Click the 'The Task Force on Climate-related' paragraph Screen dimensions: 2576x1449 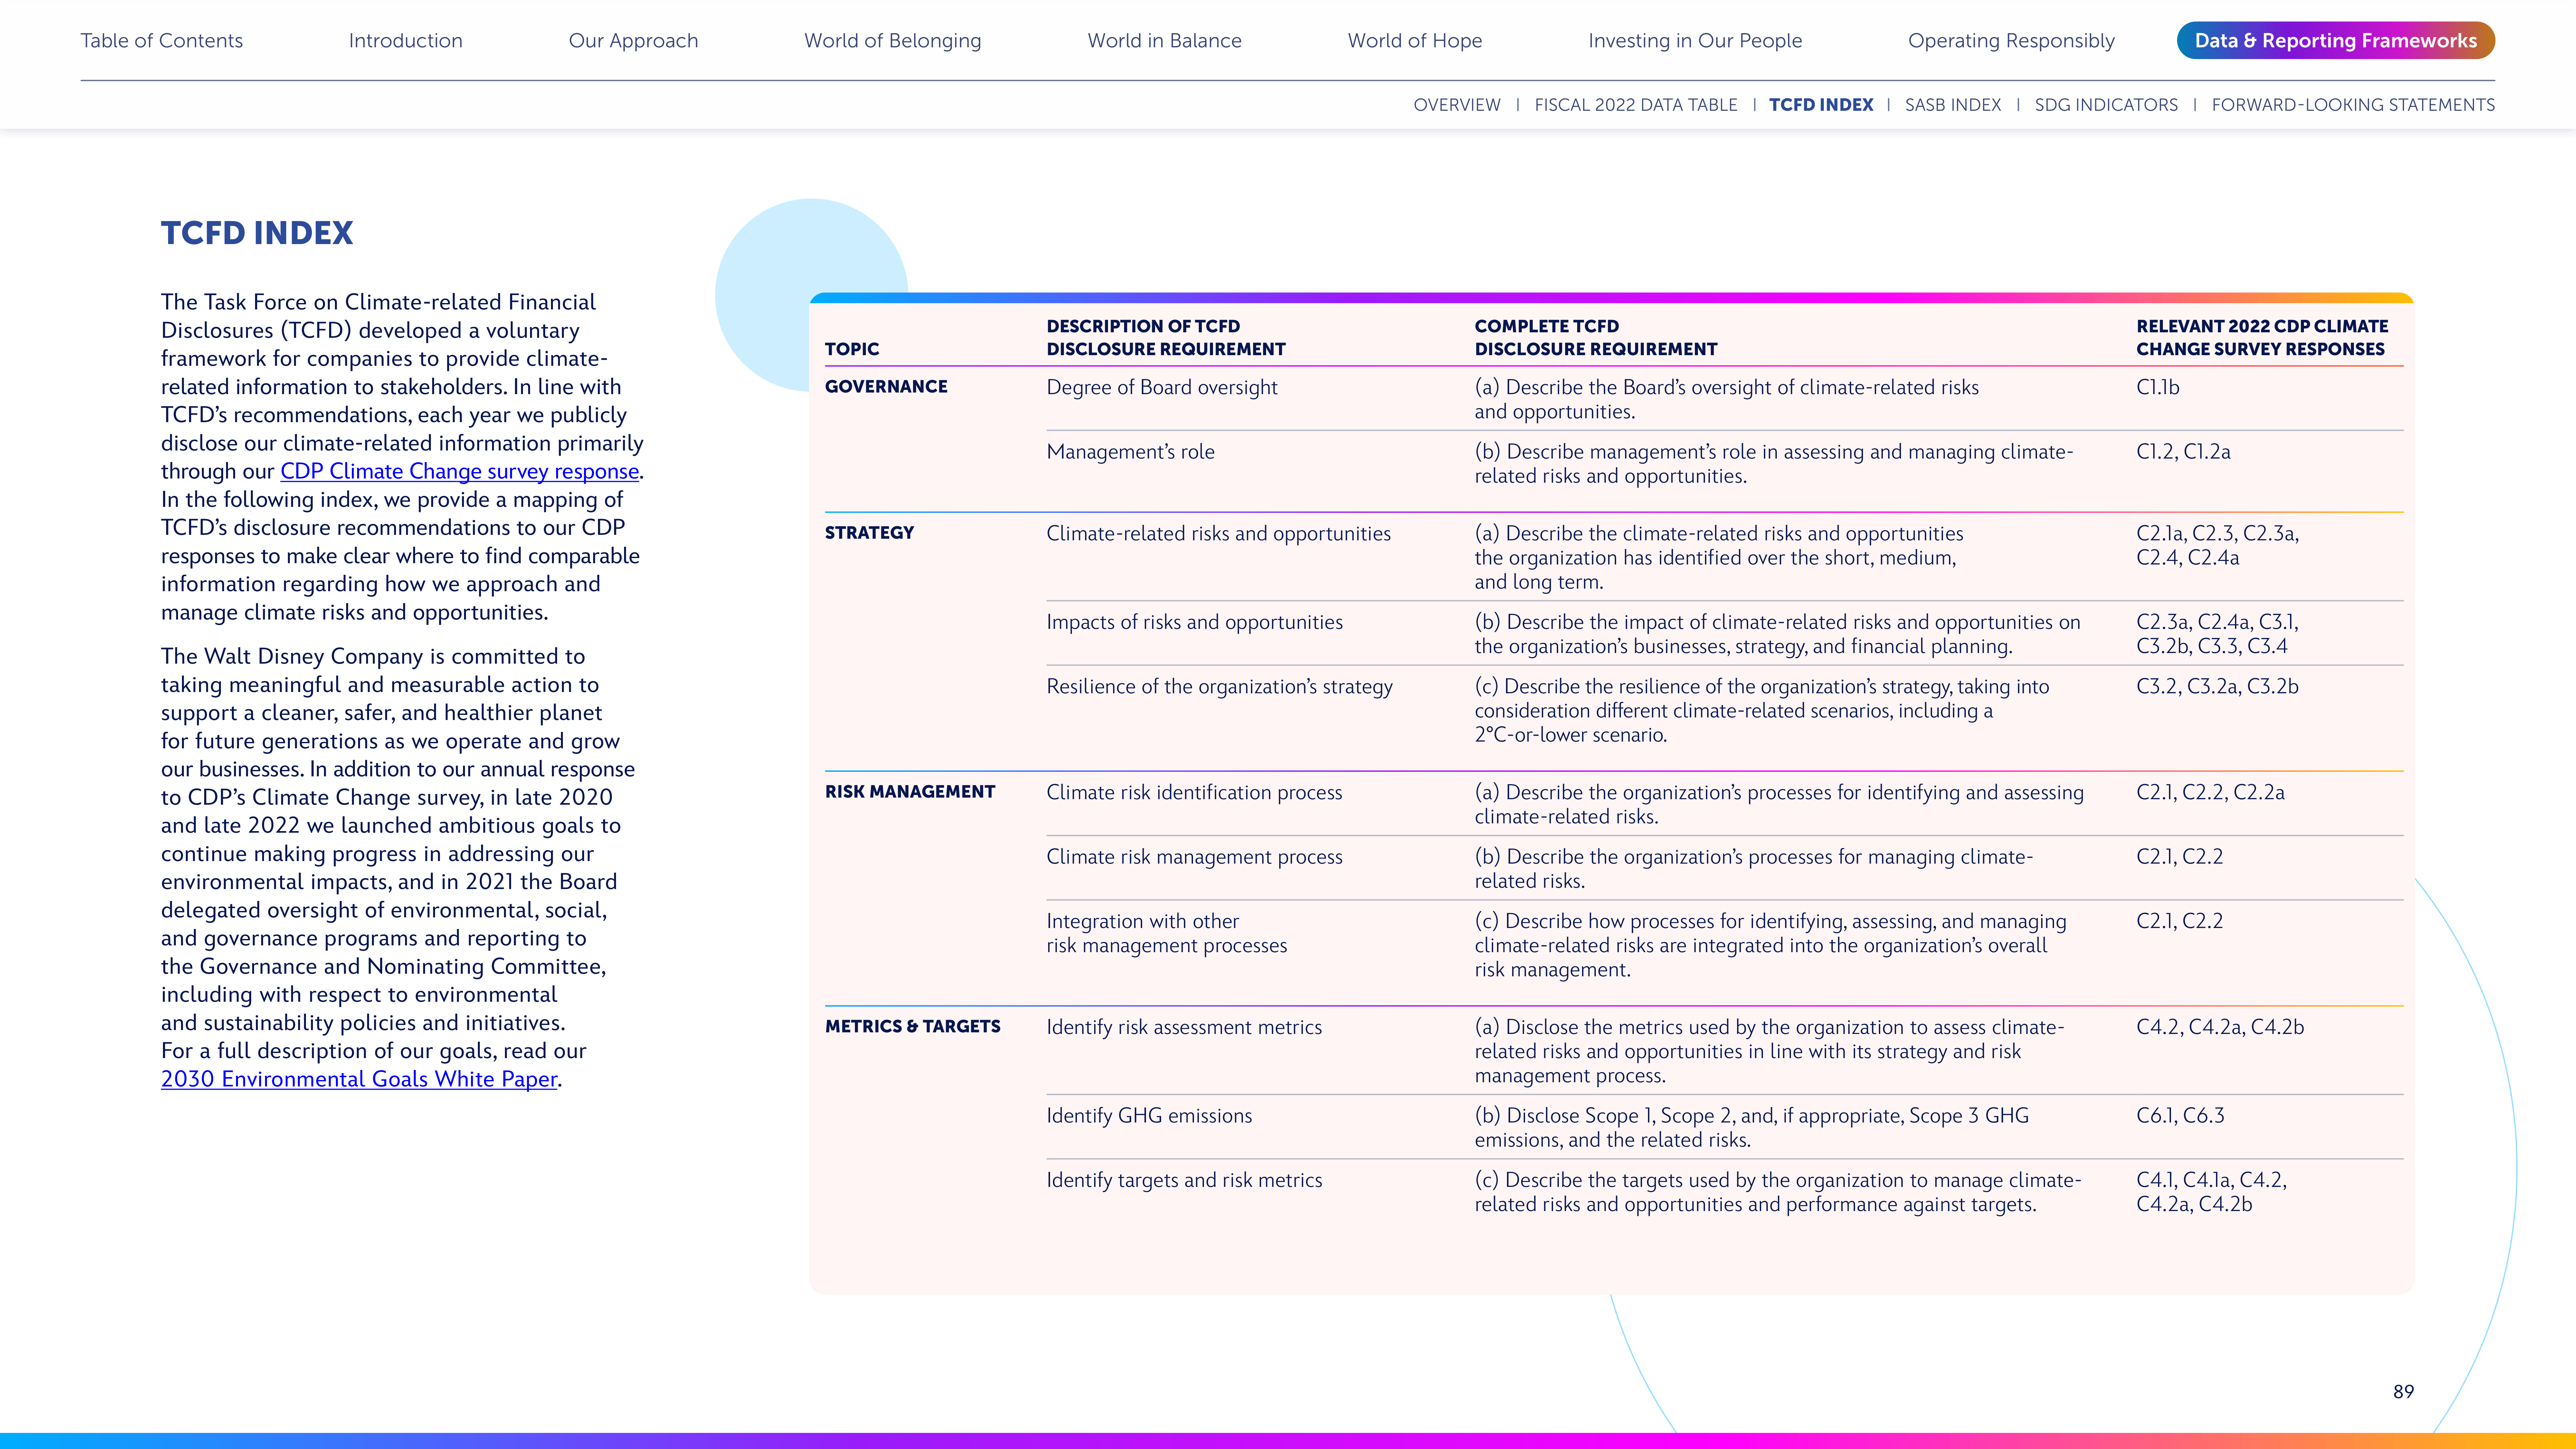(402, 457)
